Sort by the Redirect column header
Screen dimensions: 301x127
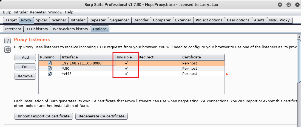(159, 57)
